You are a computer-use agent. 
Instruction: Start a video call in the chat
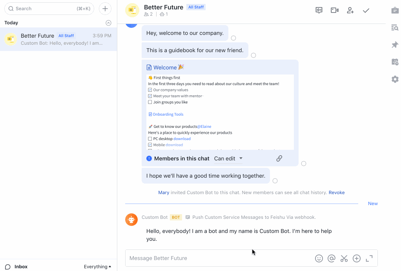tap(334, 11)
